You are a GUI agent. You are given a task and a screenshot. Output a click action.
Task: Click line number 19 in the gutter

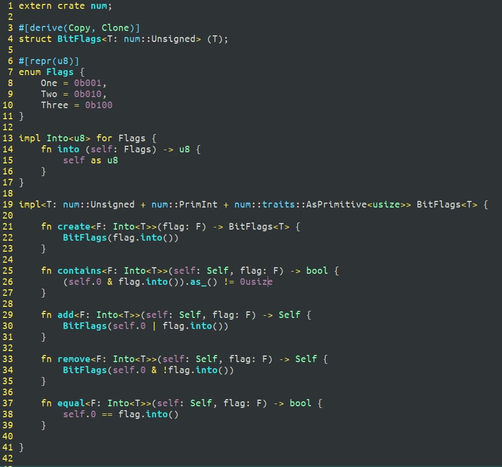(x=8, y=205)
